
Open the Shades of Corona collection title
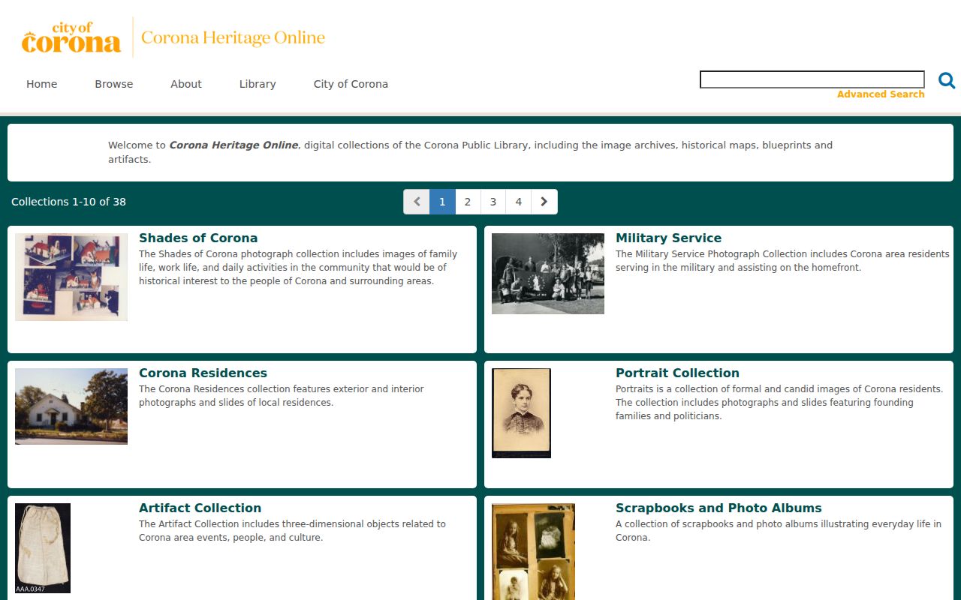click(x=198, y=238)
